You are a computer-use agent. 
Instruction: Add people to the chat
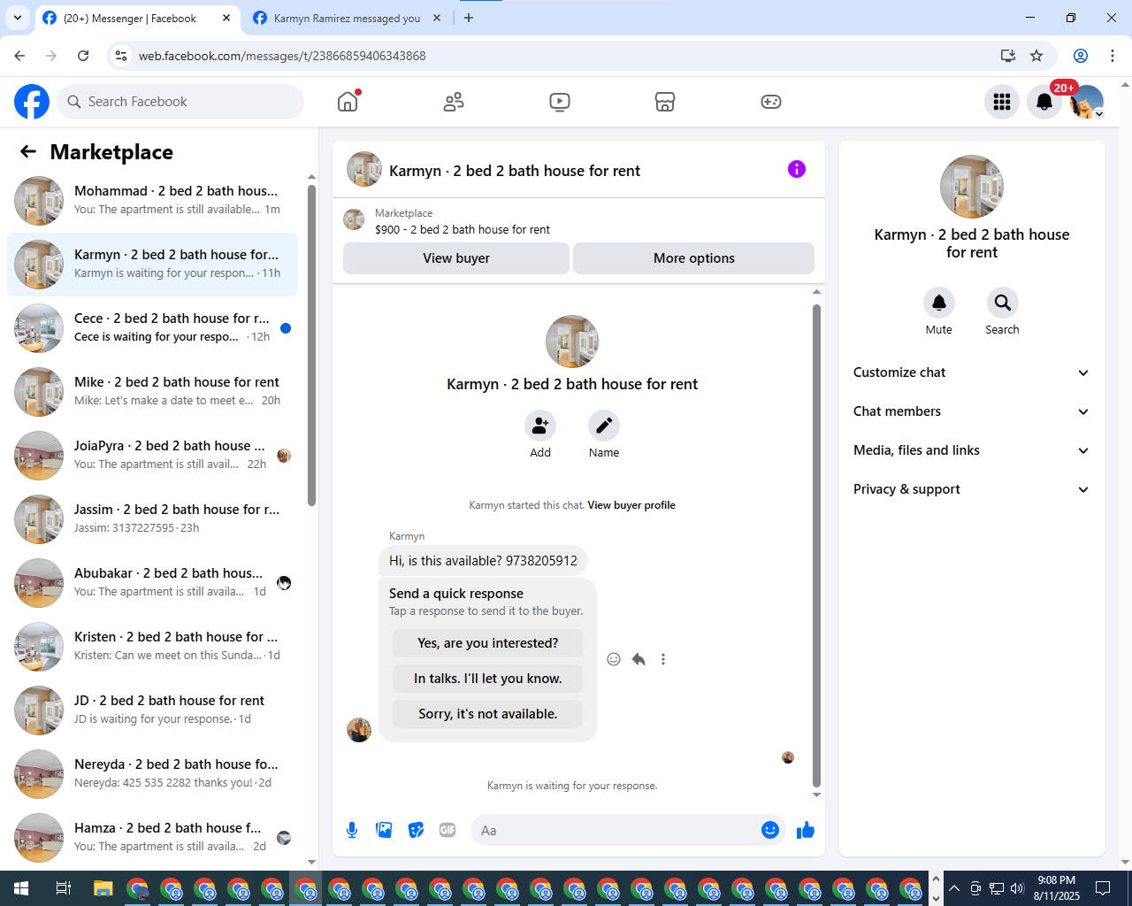pyautogui.click(x=540, y=426)
